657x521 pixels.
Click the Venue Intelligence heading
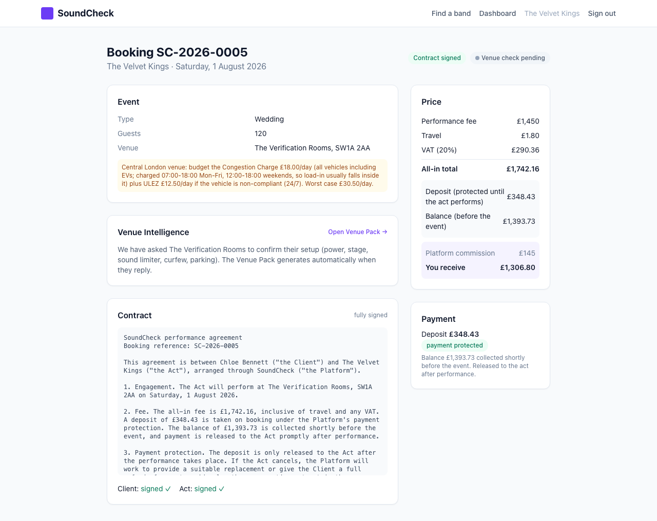[x=153, y=232]
